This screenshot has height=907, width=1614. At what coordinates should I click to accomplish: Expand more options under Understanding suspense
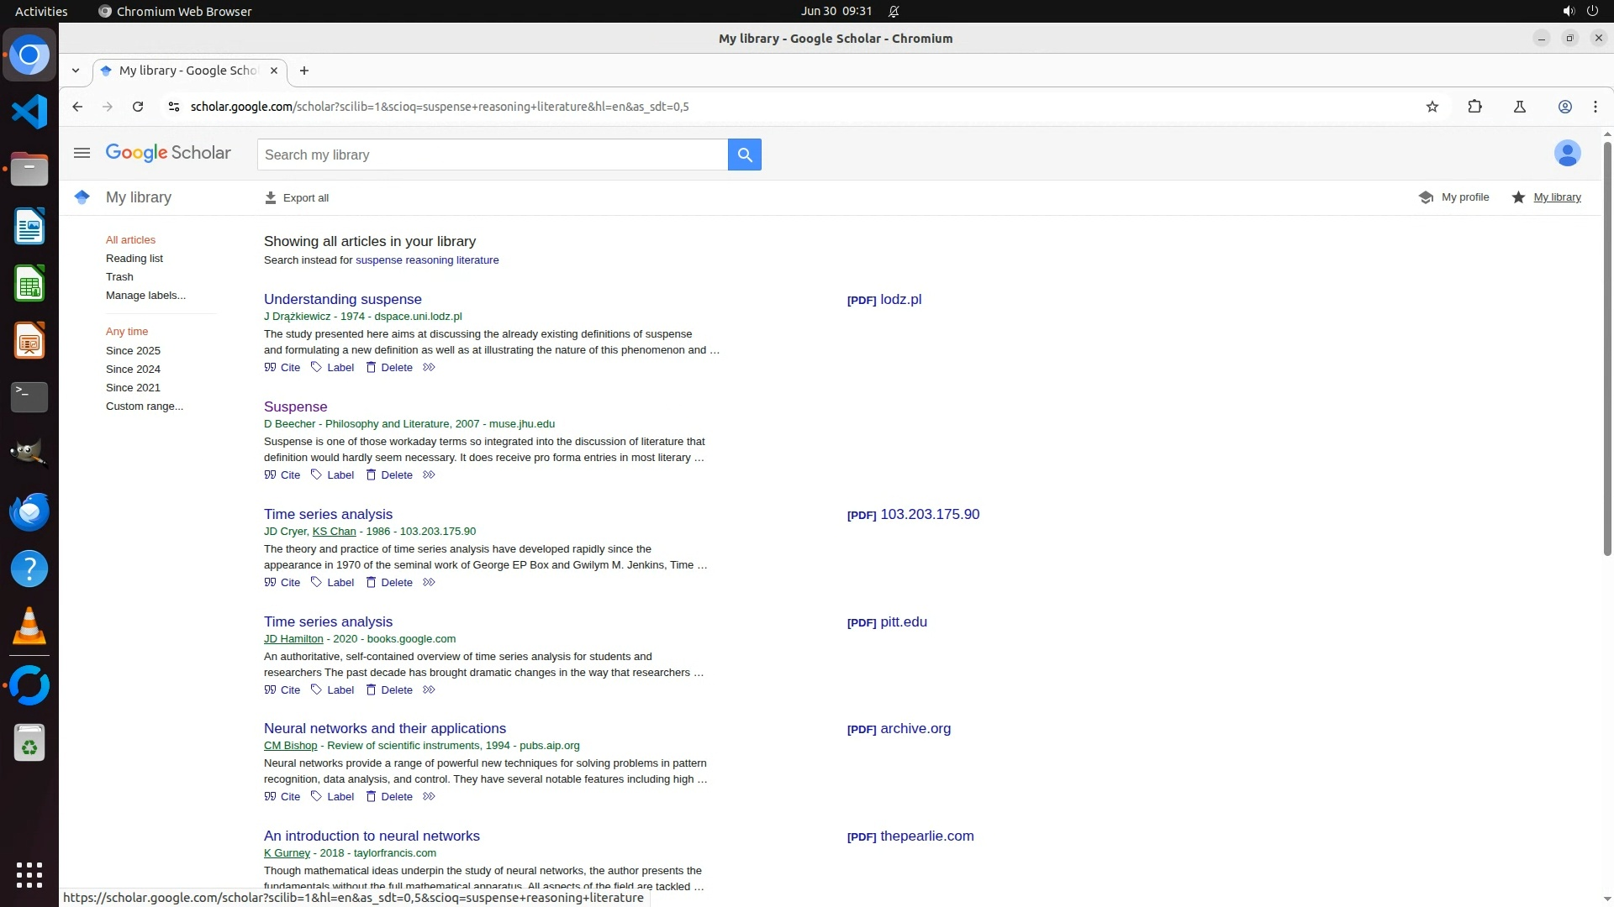coord(429,368)
